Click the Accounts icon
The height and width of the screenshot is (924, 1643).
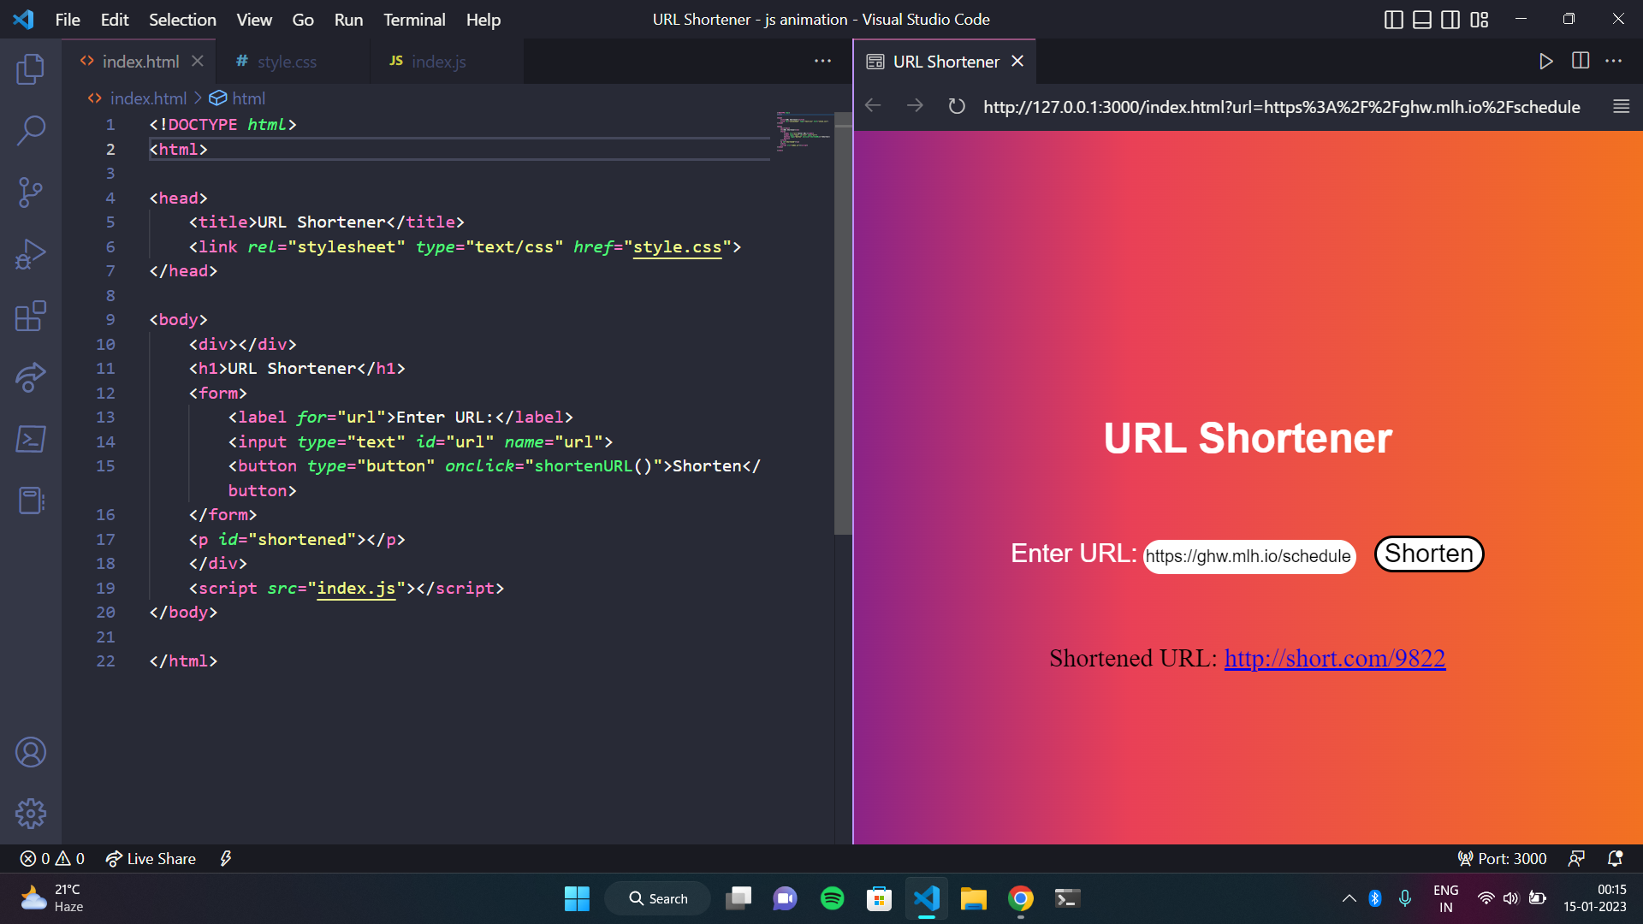(x=31, y=753)
